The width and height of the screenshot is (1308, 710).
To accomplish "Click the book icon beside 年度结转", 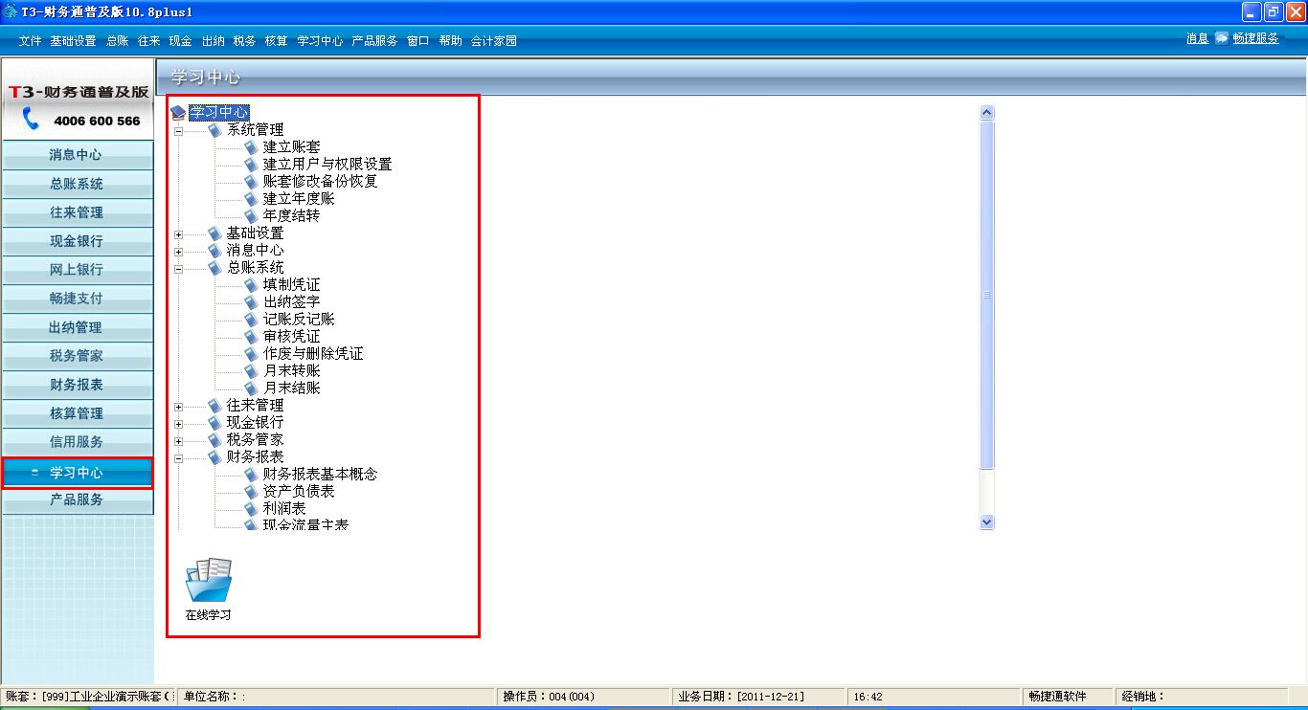I will coord(251,216).
